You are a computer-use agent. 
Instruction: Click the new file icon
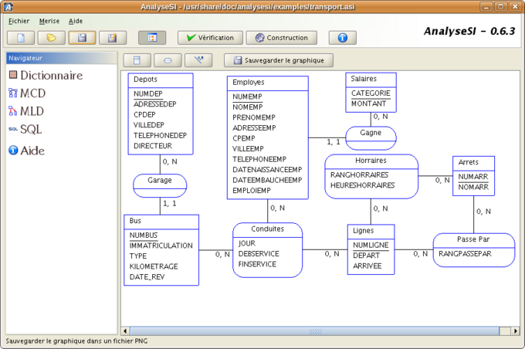(21, 37)
